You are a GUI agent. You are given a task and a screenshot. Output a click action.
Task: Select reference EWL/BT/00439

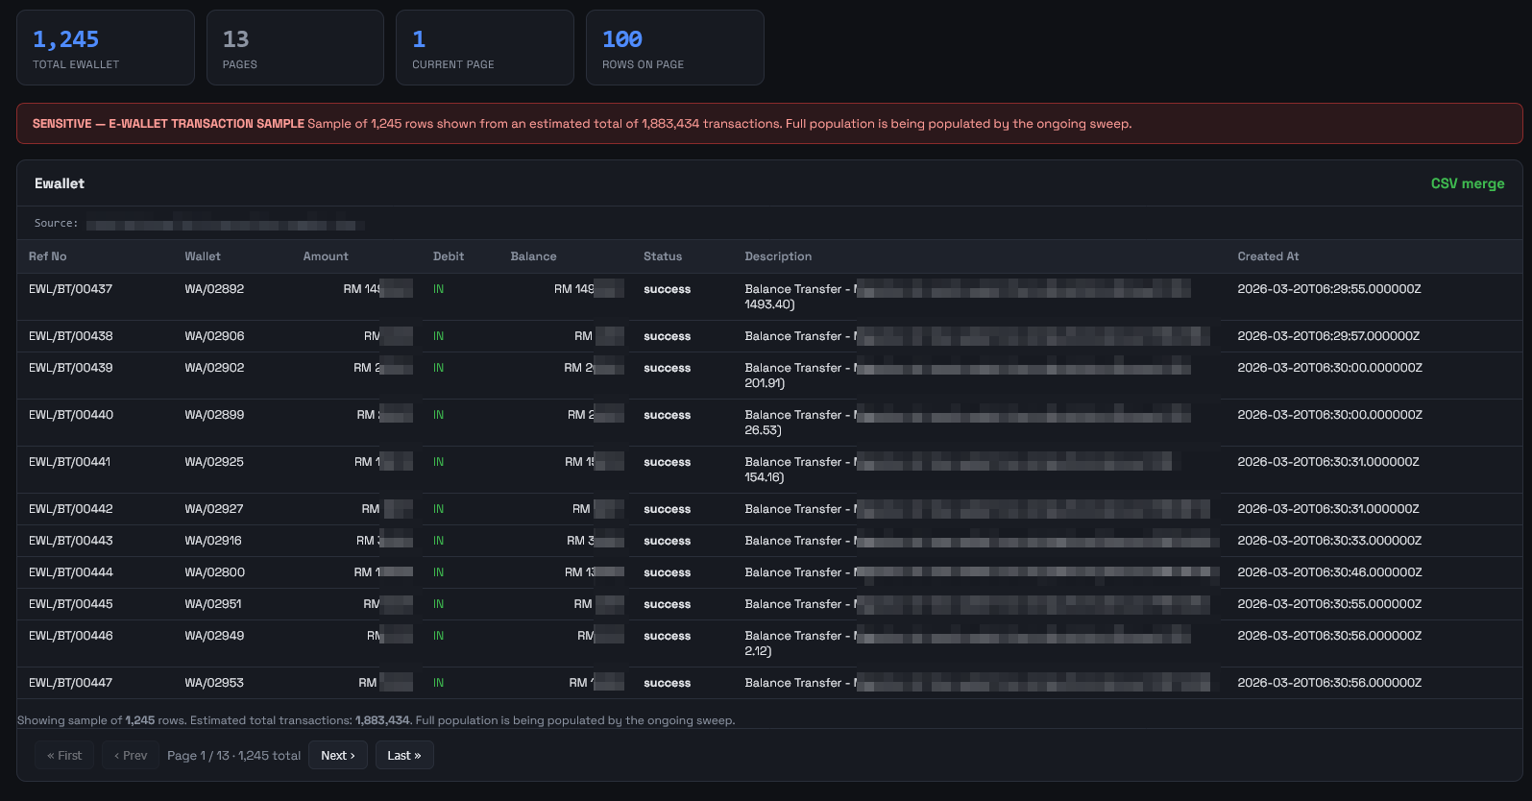pos(70,368)
